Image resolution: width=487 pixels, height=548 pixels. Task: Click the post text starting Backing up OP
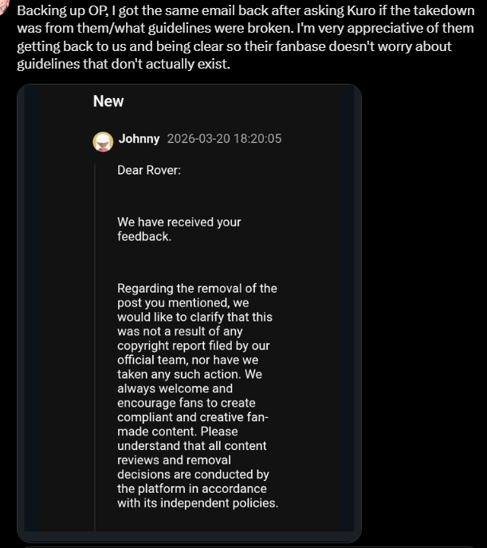(x=245, y=37)
